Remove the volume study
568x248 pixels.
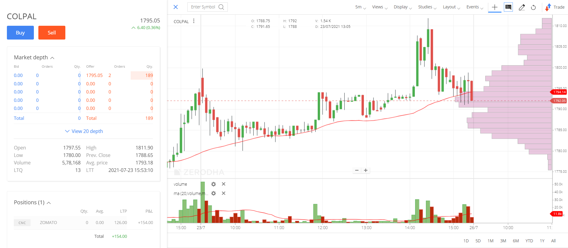tap(224, 184)
